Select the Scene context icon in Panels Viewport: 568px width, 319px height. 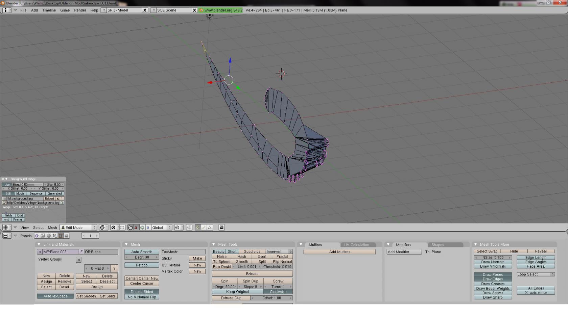67,236
